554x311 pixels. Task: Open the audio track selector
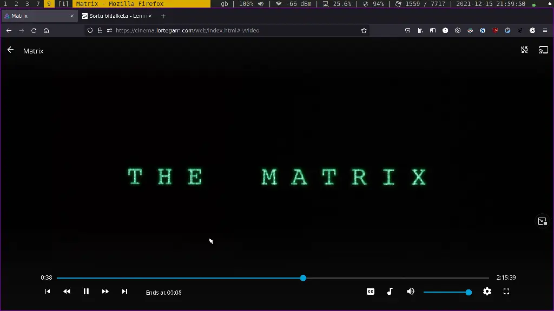pos(390,292)
